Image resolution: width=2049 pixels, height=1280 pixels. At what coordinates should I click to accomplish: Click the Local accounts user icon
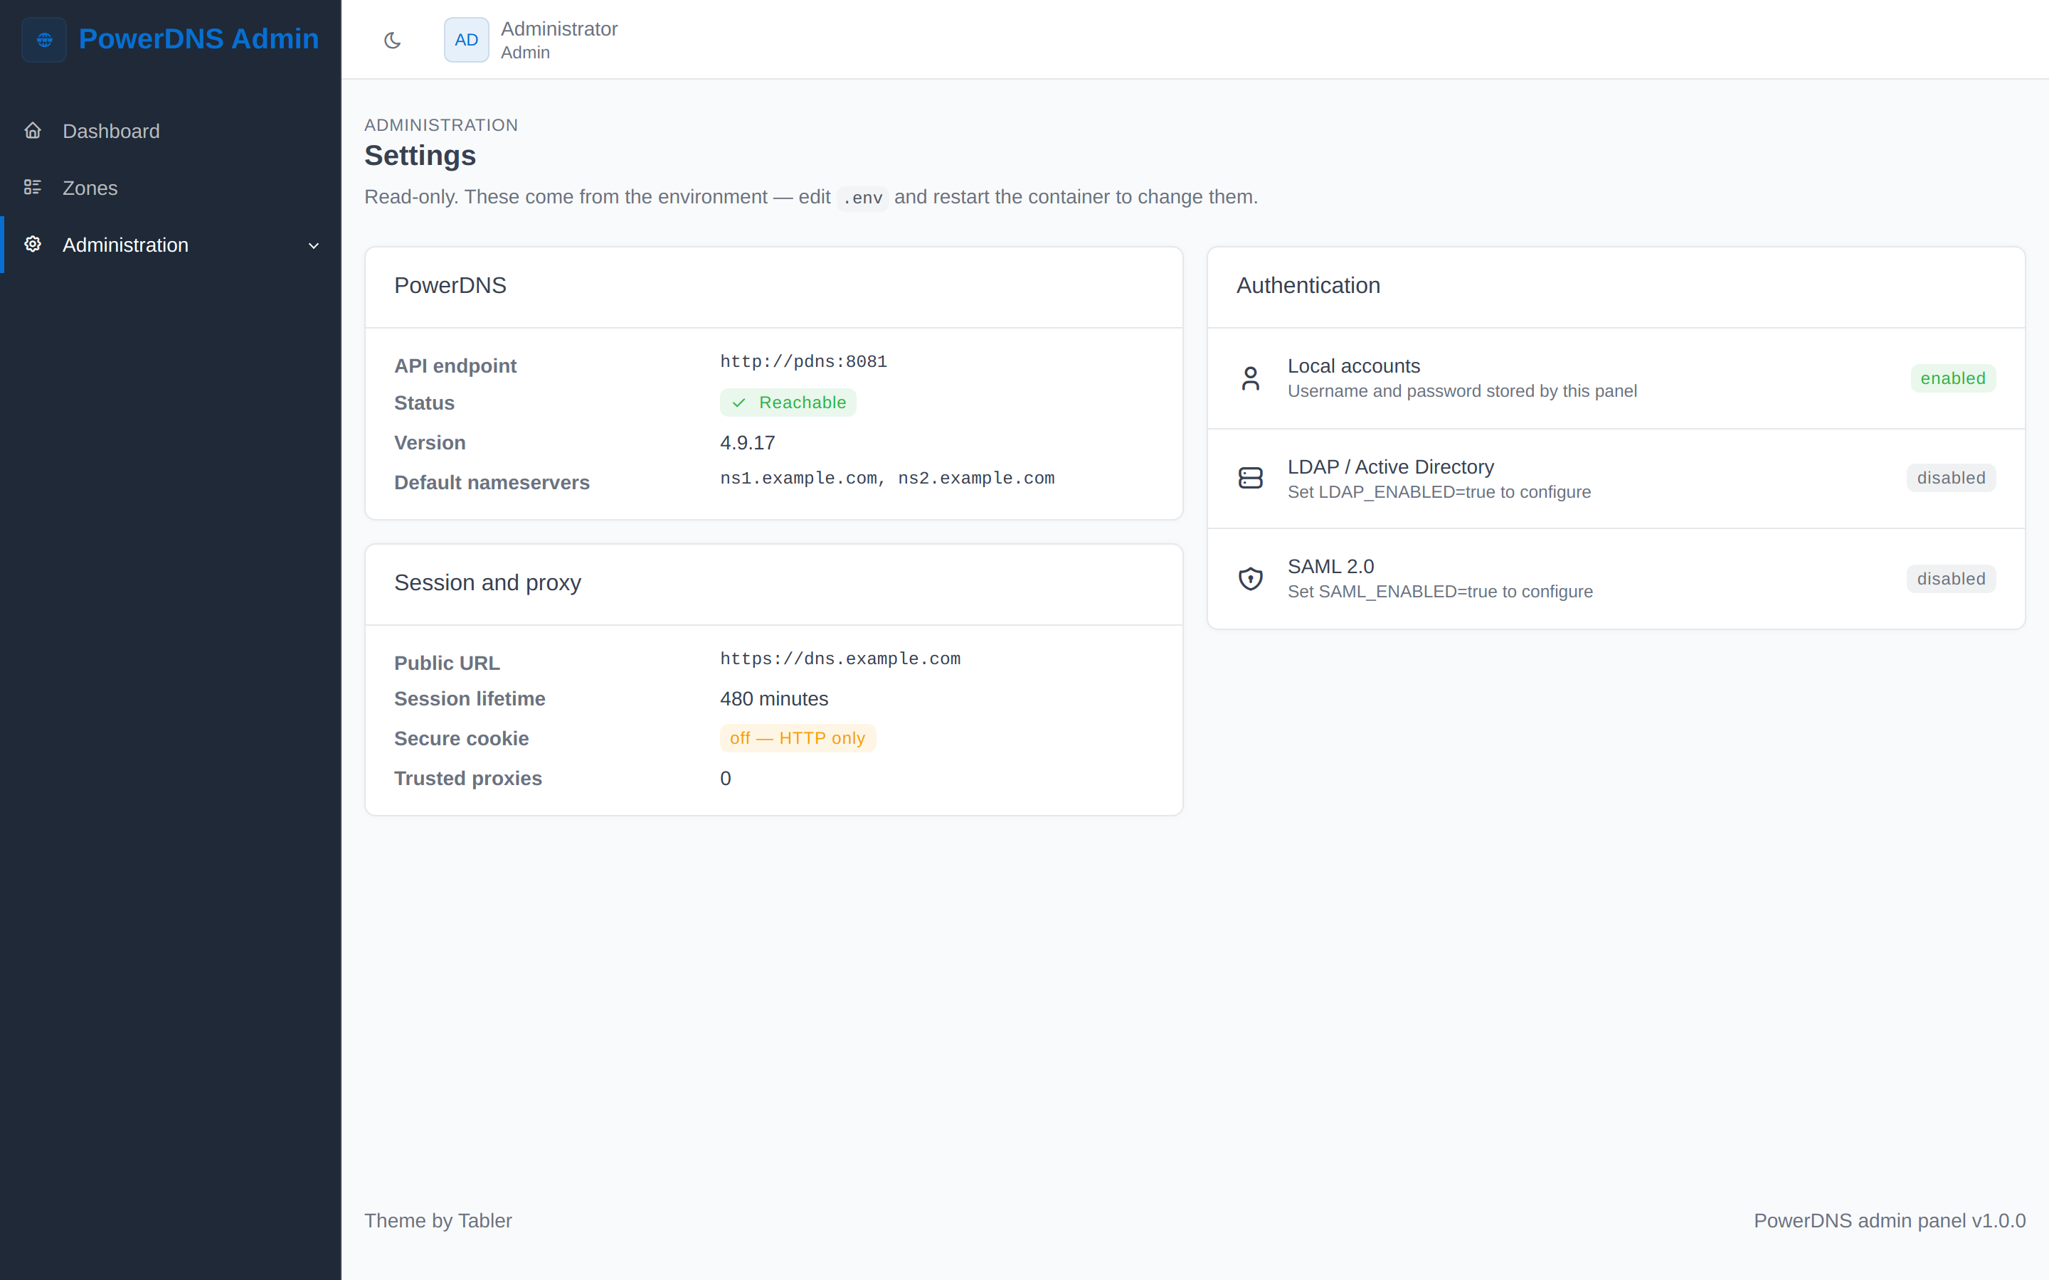(x=1251, y=378)
